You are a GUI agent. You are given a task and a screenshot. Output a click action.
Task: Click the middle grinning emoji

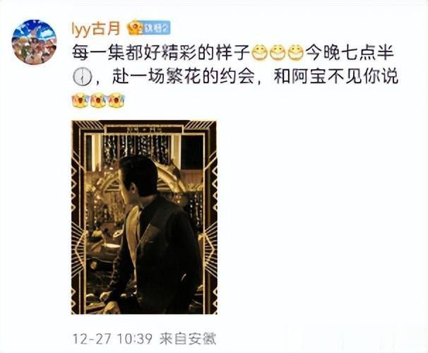pos(278,52)
